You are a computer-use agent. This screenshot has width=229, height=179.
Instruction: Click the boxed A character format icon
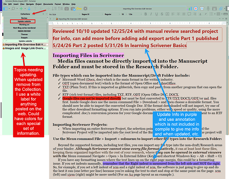pyautogui.click(x=167, y=14)
